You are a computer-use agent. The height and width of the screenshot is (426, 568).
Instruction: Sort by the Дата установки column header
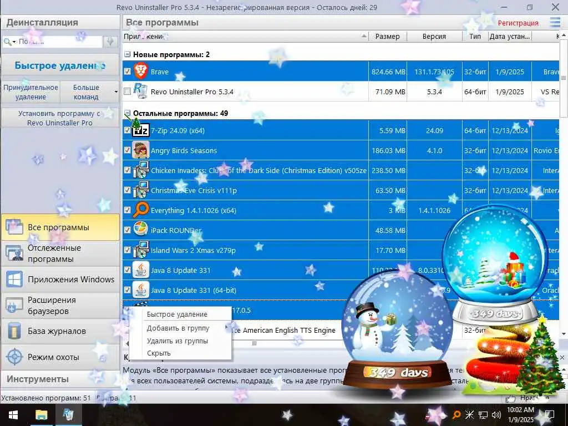click(x=509, y=36)
